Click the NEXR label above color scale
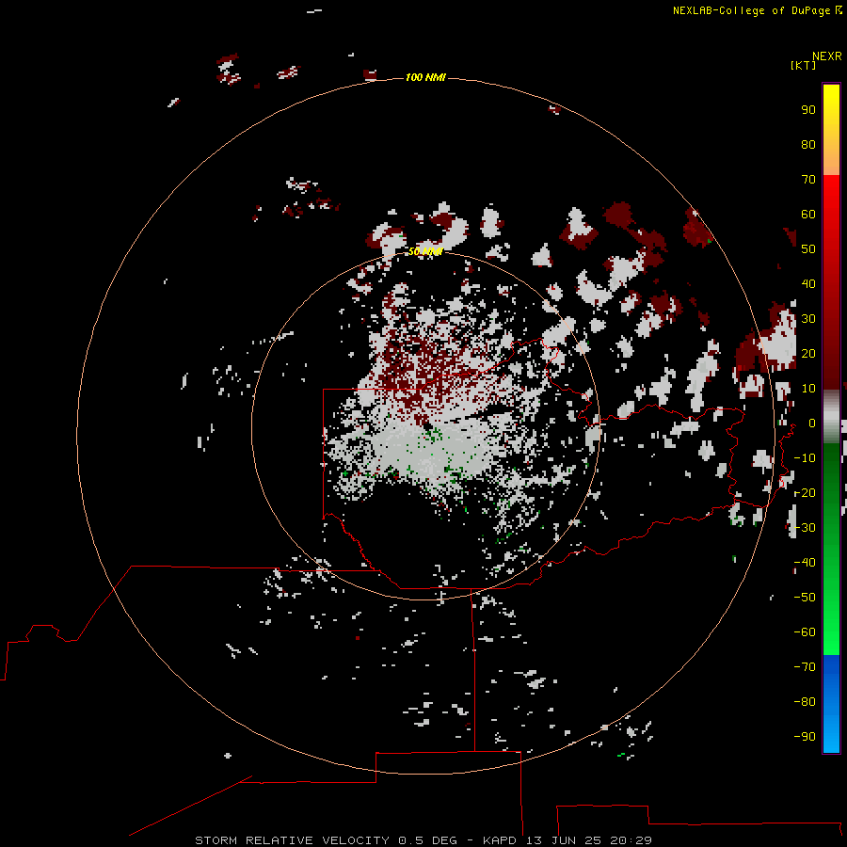 click(826, 56)
